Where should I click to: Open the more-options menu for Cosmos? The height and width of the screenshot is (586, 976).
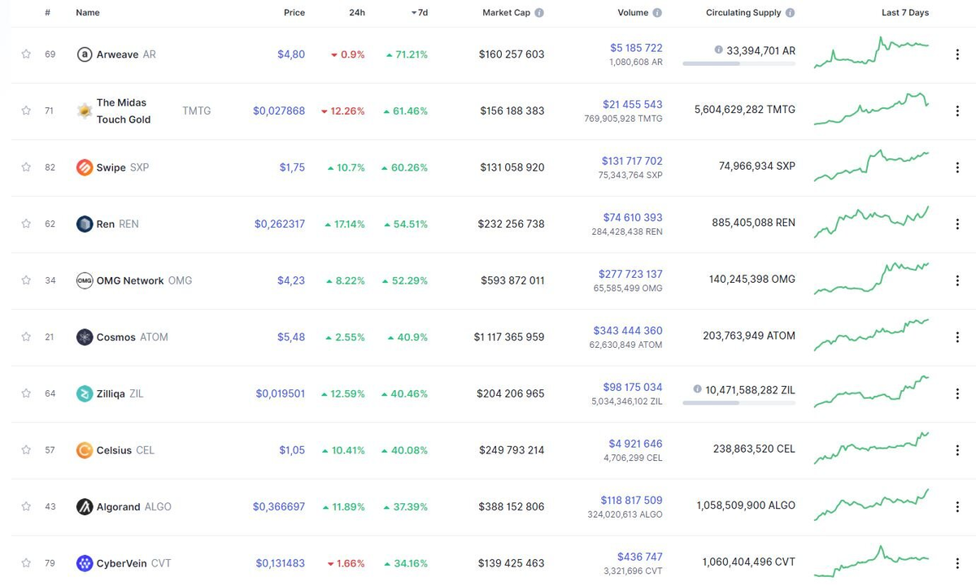[957, 336]
